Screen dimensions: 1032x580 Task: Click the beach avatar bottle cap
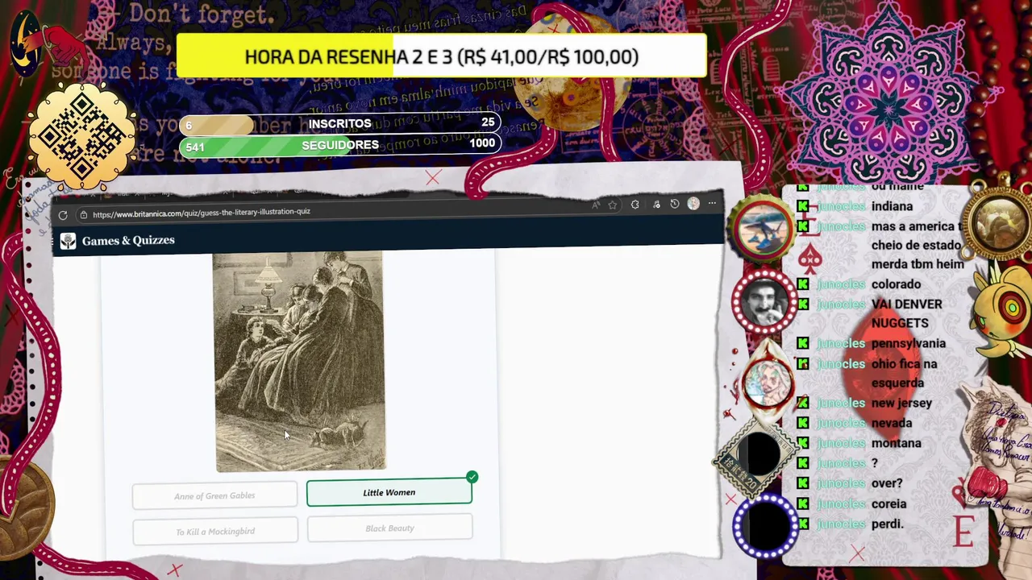(764, 228)
